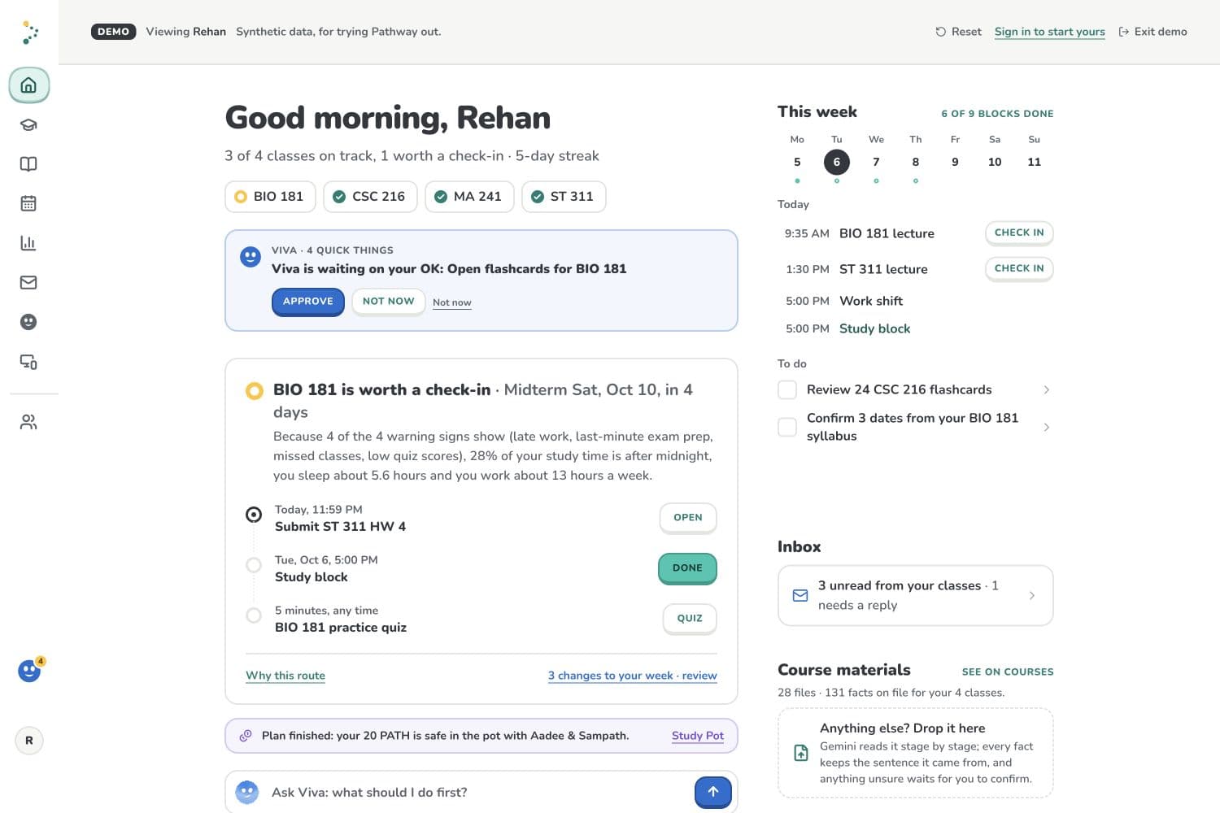This screenshot has width=1220, height=813.
Task: Open the R profile avatar
Action: pos(29,741)
